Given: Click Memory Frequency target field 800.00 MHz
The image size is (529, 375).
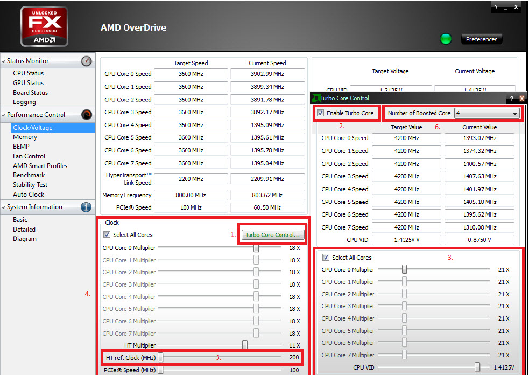Looking at the screenshot, I should 191,195.
